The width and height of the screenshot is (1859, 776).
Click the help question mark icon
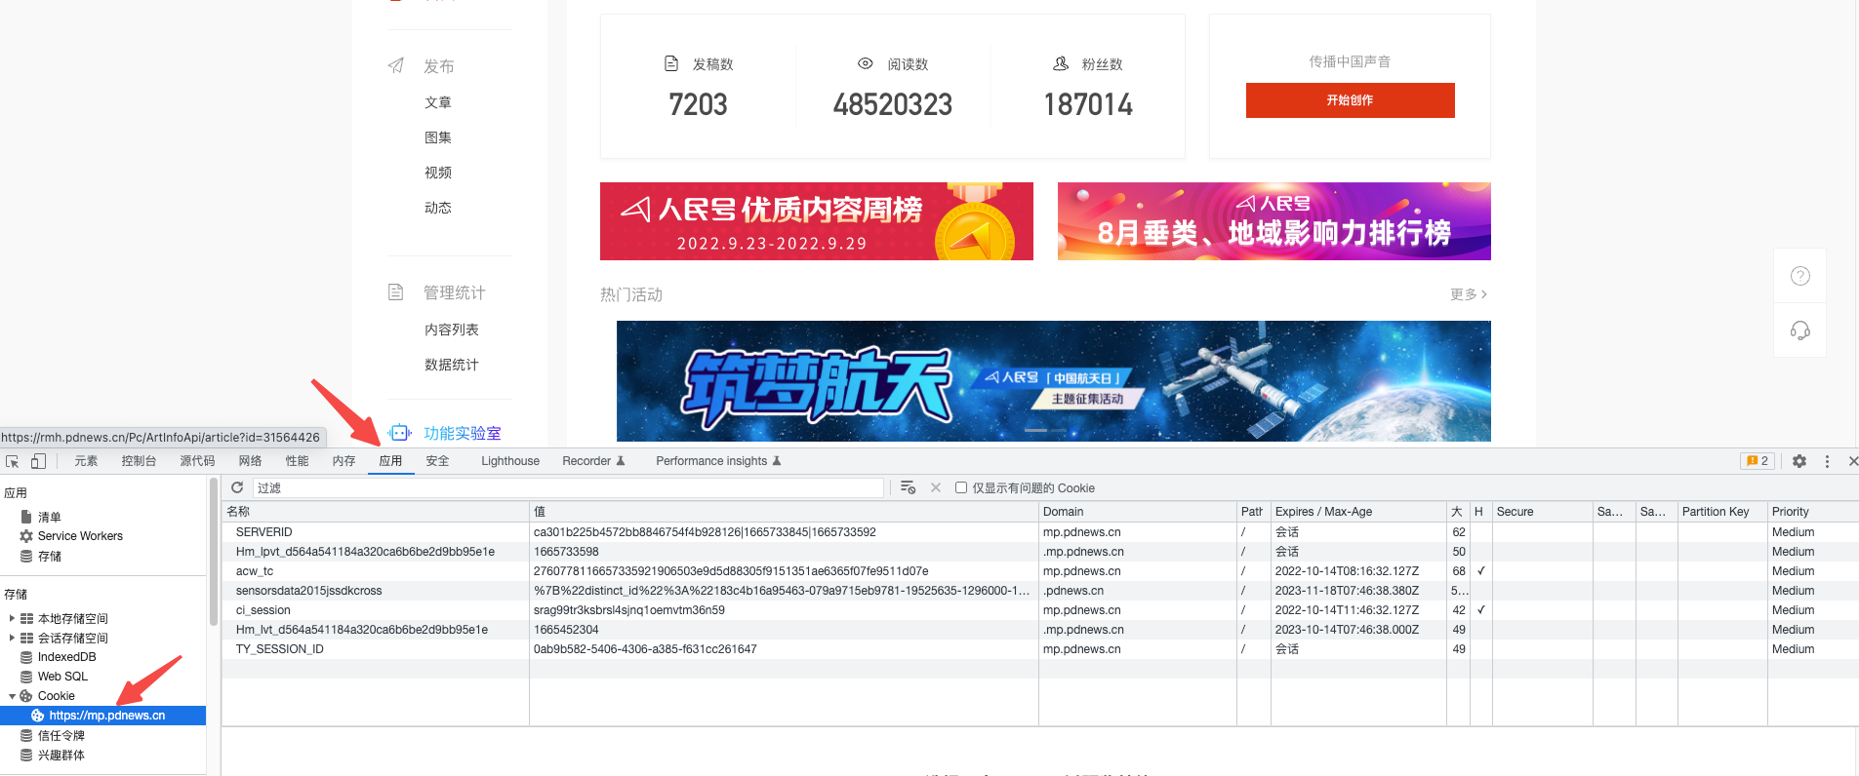tap(1800, 276)
